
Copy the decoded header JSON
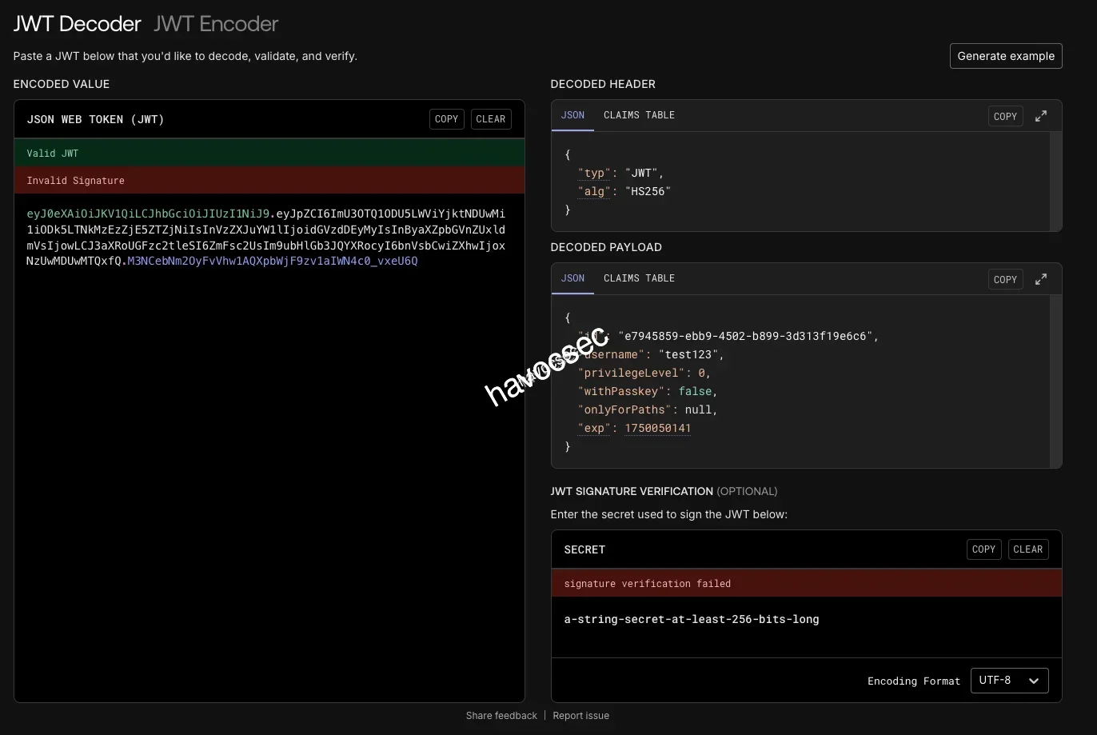click(x=1005, y=116)
